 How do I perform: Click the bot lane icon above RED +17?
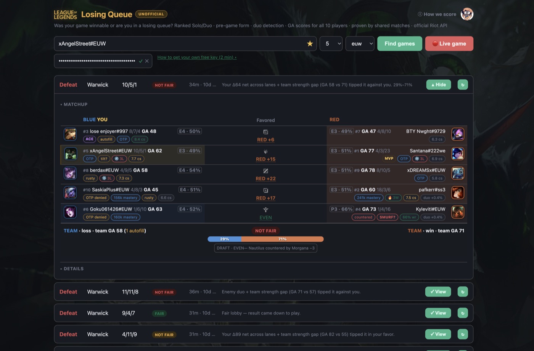(266, 190)
